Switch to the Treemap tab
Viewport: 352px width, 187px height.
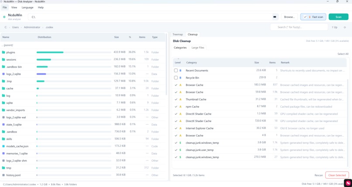[178, 34]
